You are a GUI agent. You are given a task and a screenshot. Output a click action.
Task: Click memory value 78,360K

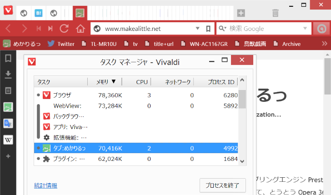110,95
